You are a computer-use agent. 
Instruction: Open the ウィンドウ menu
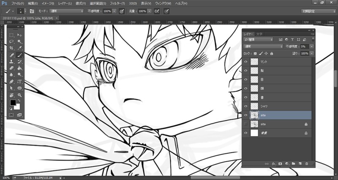point(163,3)
